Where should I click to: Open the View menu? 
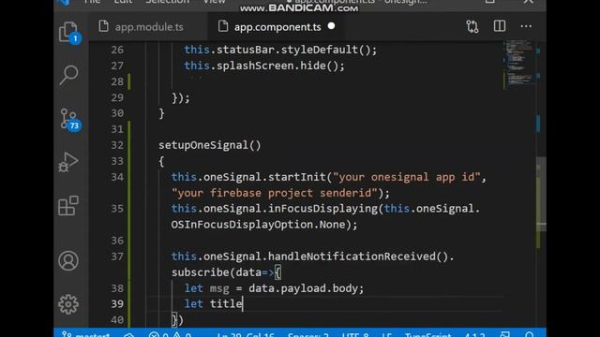(214, 2)
